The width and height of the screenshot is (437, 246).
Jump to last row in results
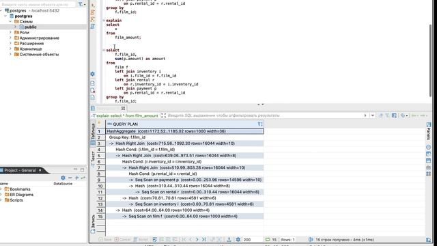203,239
